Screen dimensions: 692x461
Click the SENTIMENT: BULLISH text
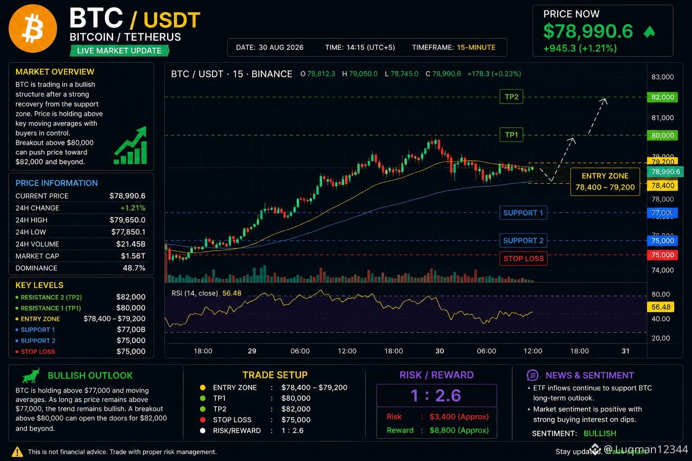coord(574,434)
